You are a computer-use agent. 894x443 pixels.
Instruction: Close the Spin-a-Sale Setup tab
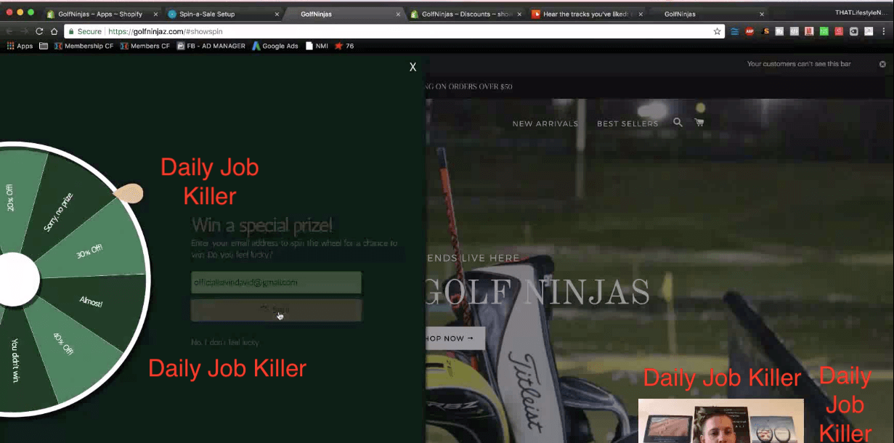[x=275, y=14]
